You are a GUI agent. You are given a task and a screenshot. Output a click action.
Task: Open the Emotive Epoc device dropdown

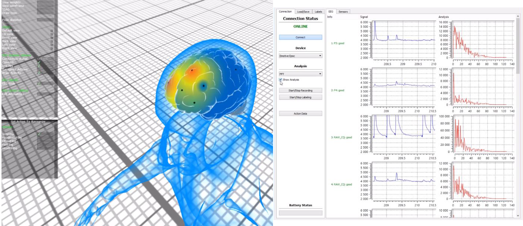point(300,56)
